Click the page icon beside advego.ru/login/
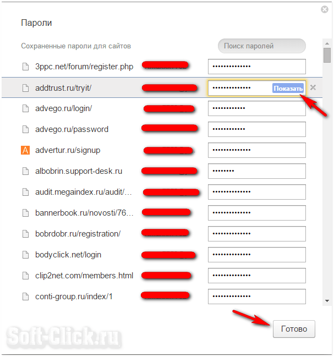Image resolution: width=334 pixels, height=357 pixels. tap(25, 108)
